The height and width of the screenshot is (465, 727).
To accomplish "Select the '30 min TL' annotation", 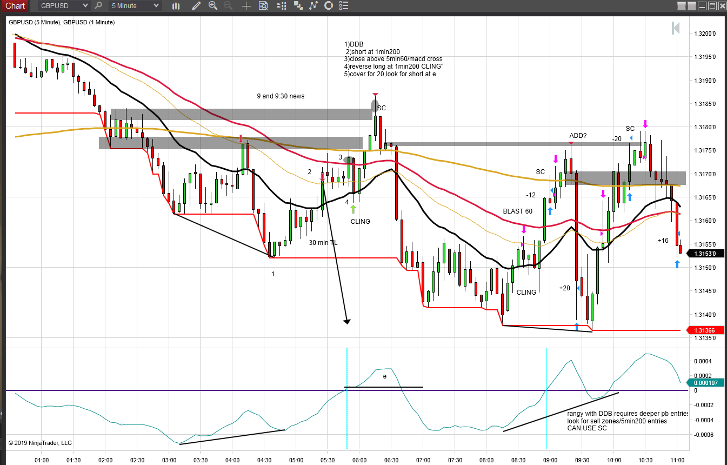I will click(x=323, y=243).
